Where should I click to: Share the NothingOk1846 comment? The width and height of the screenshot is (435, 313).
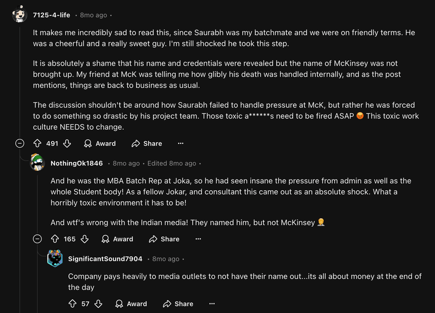pos(164,239)
